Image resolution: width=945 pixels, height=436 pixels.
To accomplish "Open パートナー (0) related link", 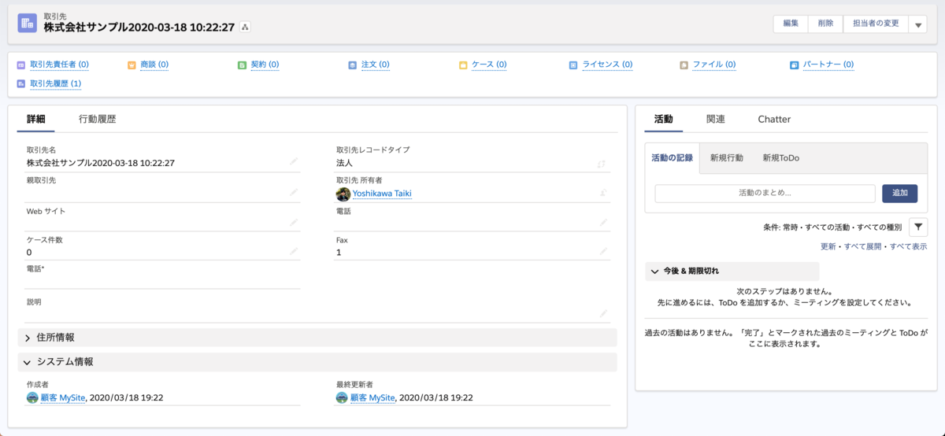I will [828, 65].
